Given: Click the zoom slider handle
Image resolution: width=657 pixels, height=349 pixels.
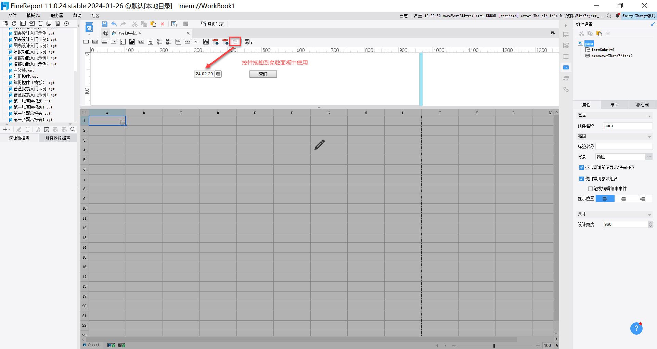Looking at the screenshot, I should [x=494, y=346].
